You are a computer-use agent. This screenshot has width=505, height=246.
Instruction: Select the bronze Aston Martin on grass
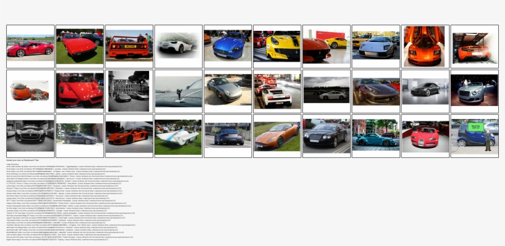pos(277,136)
